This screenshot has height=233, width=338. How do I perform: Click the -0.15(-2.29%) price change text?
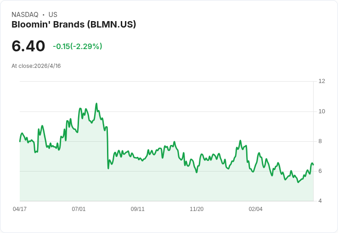point(78,46)
